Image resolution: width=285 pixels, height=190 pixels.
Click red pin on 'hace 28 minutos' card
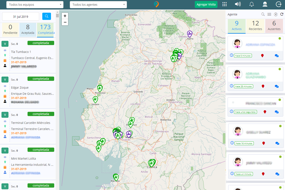263,86
